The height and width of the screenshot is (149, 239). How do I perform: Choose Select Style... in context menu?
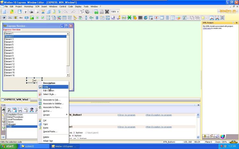point(53,94)
